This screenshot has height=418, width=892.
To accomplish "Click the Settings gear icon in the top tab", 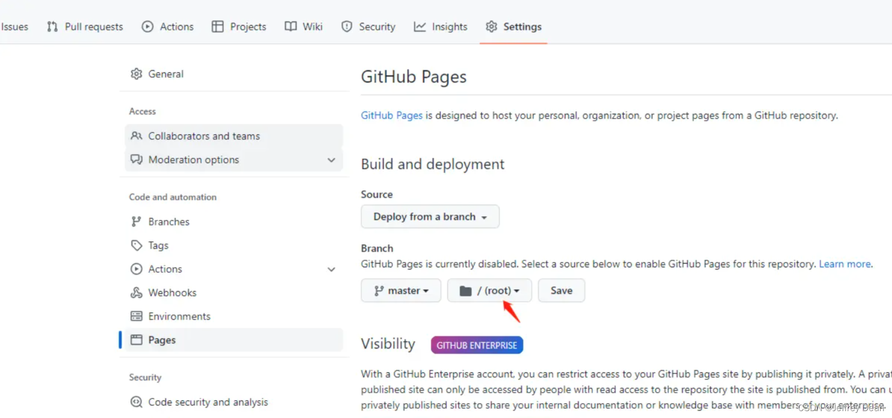I will click(492, 27).
